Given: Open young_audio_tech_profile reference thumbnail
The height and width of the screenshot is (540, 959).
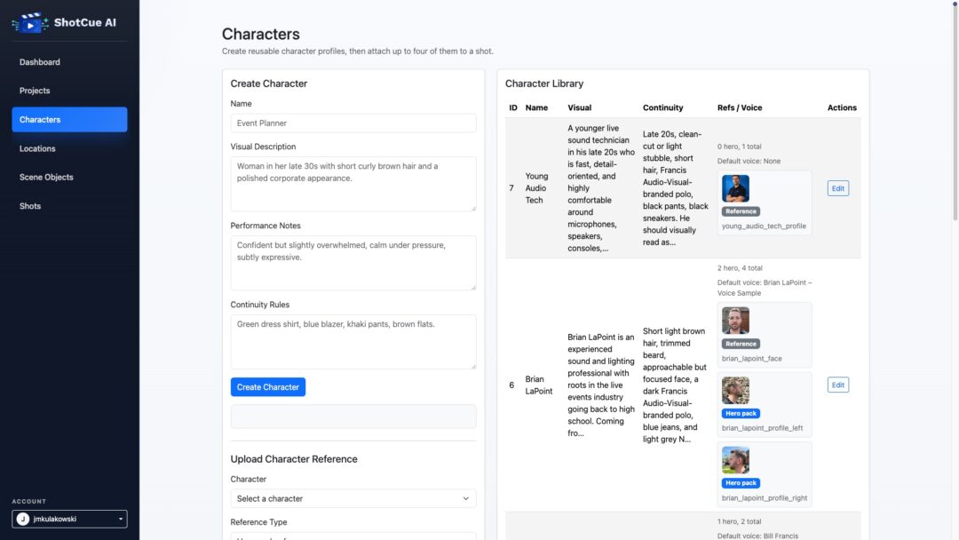Looking at the screenshot, I should point(735,188).
